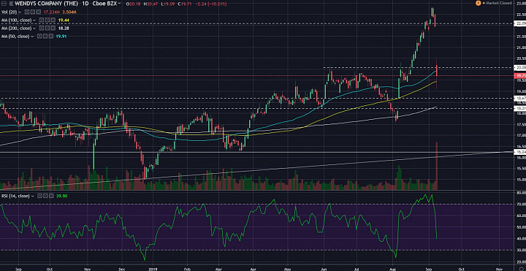Open settings for MA (100, close)

[x=47, y=20]
